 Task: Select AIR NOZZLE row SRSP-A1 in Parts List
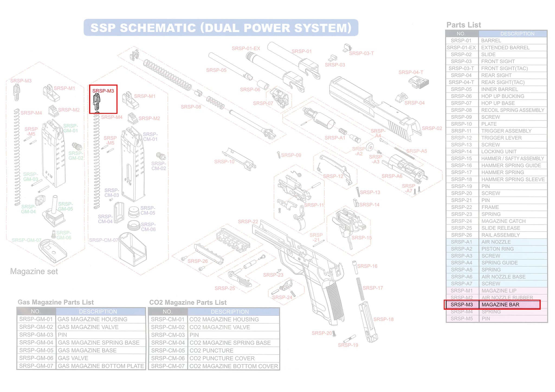496,242
